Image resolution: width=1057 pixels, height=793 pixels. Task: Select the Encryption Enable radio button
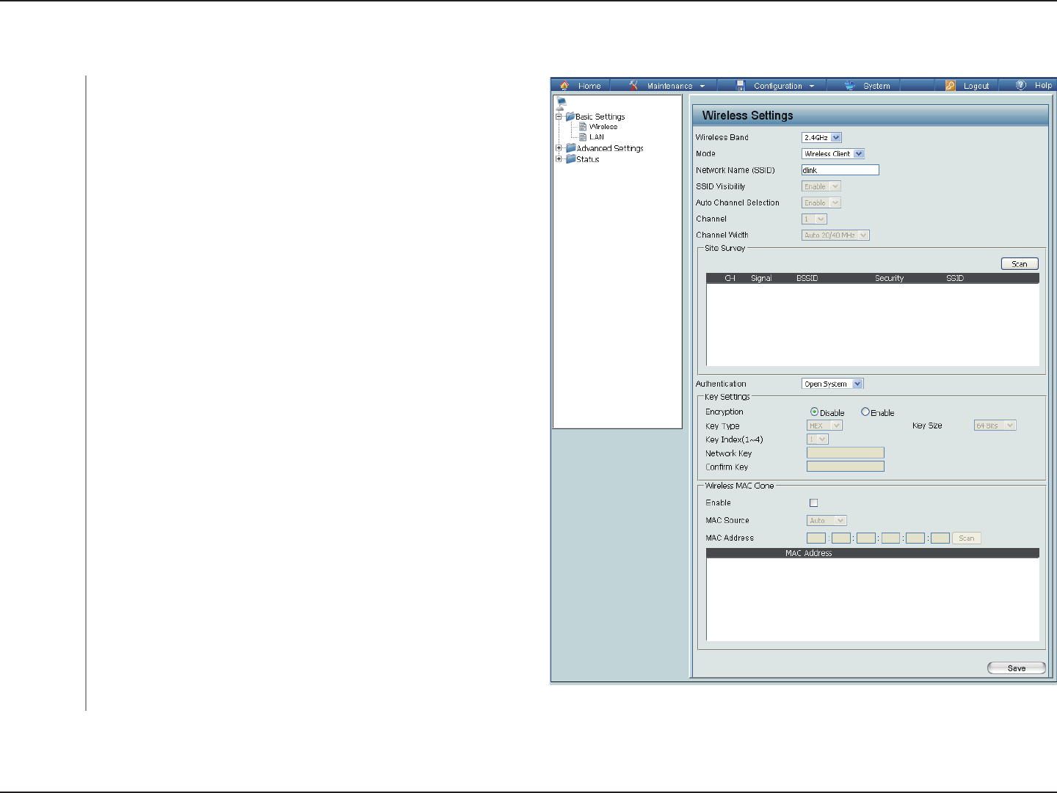[865, 412]
